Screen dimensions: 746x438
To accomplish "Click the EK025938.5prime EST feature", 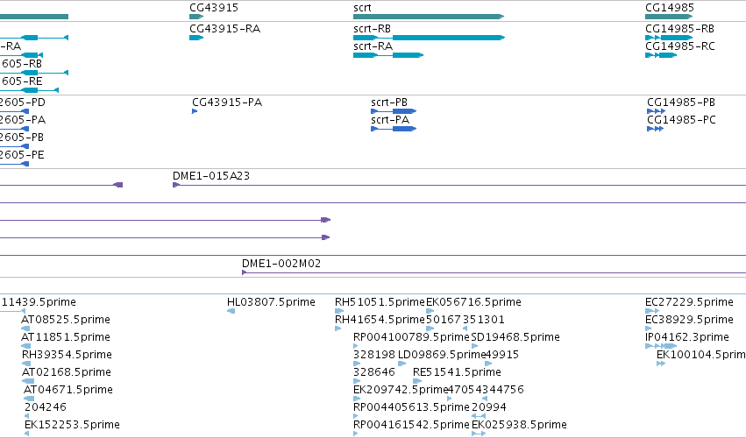I will point(479,434).
